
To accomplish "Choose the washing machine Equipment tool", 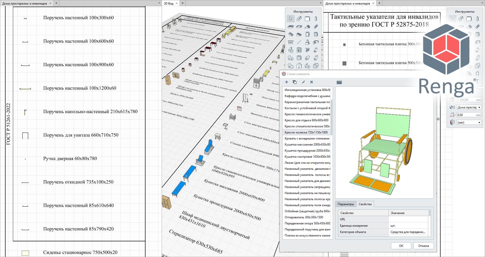I will (299, 50).
